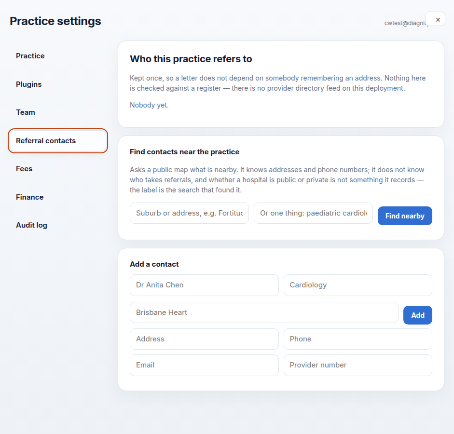Focus the Provider number field

[x=358, y=365]
